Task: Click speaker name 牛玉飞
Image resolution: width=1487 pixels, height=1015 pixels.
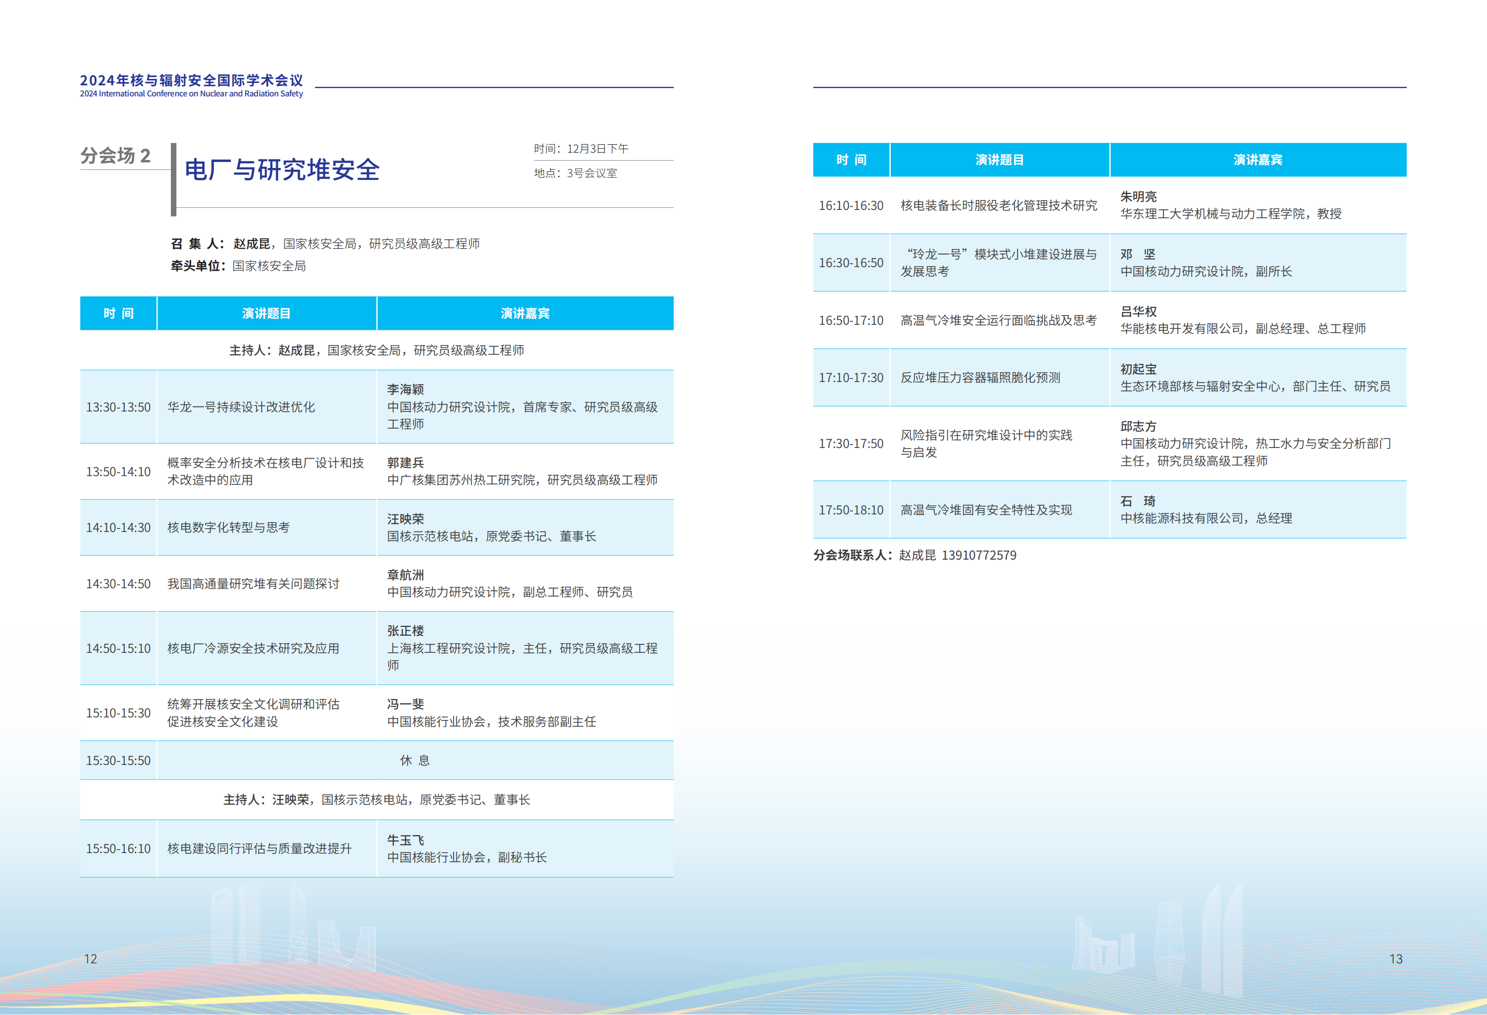Action: point(405,840)
